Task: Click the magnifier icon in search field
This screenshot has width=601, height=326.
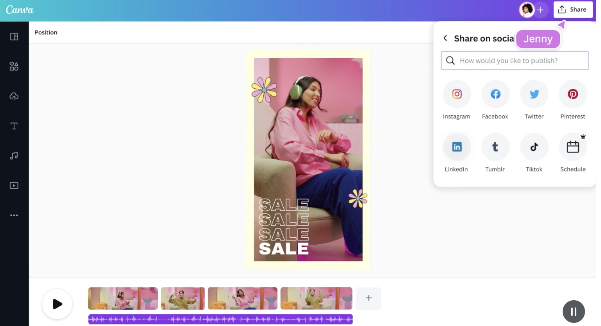Action: 450,61
